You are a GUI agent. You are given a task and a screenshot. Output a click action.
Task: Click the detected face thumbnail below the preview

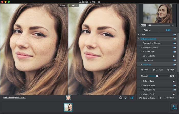tap(68, 98)
